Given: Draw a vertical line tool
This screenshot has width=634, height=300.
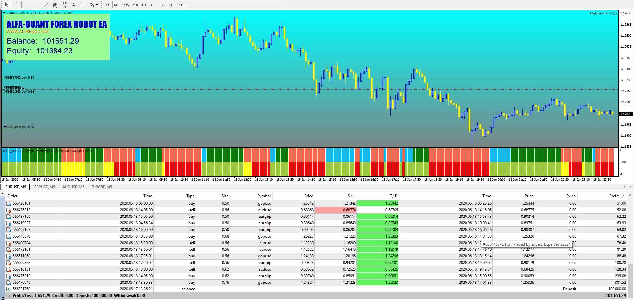Looking at the screenshot, I should click(x=27, y=5).
